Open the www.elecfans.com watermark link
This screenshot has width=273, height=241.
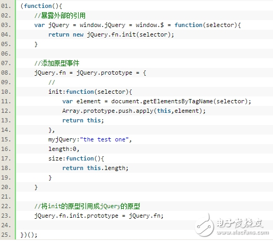click(243, 232)
